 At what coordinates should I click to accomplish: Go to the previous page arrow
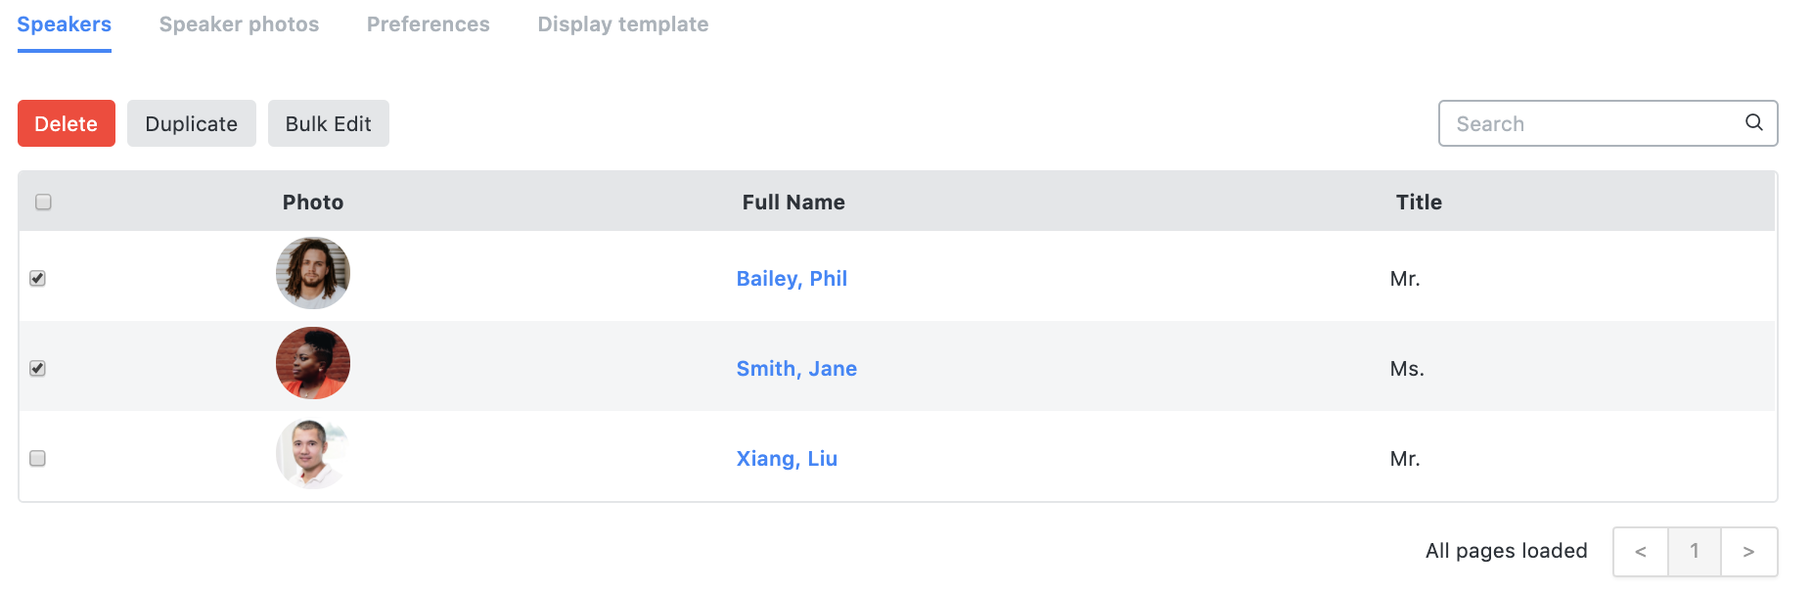click(x=1641, y=552)
